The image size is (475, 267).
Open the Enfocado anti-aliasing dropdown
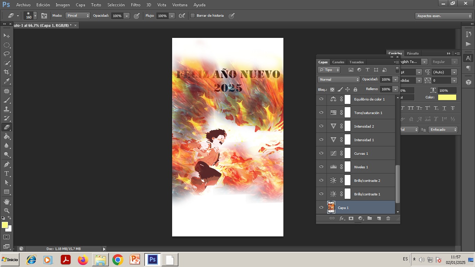tap(443, 130)
